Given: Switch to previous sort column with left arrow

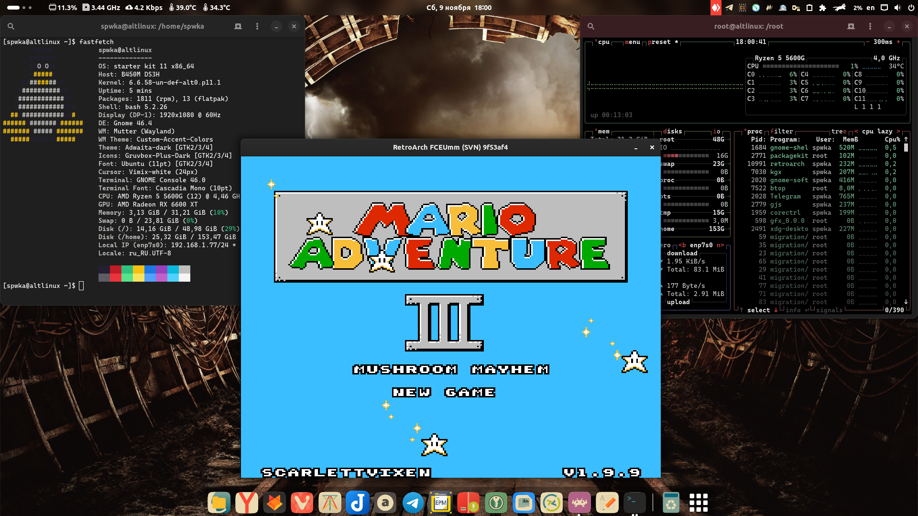Looking at the screenshot, I should pos(856,132).
